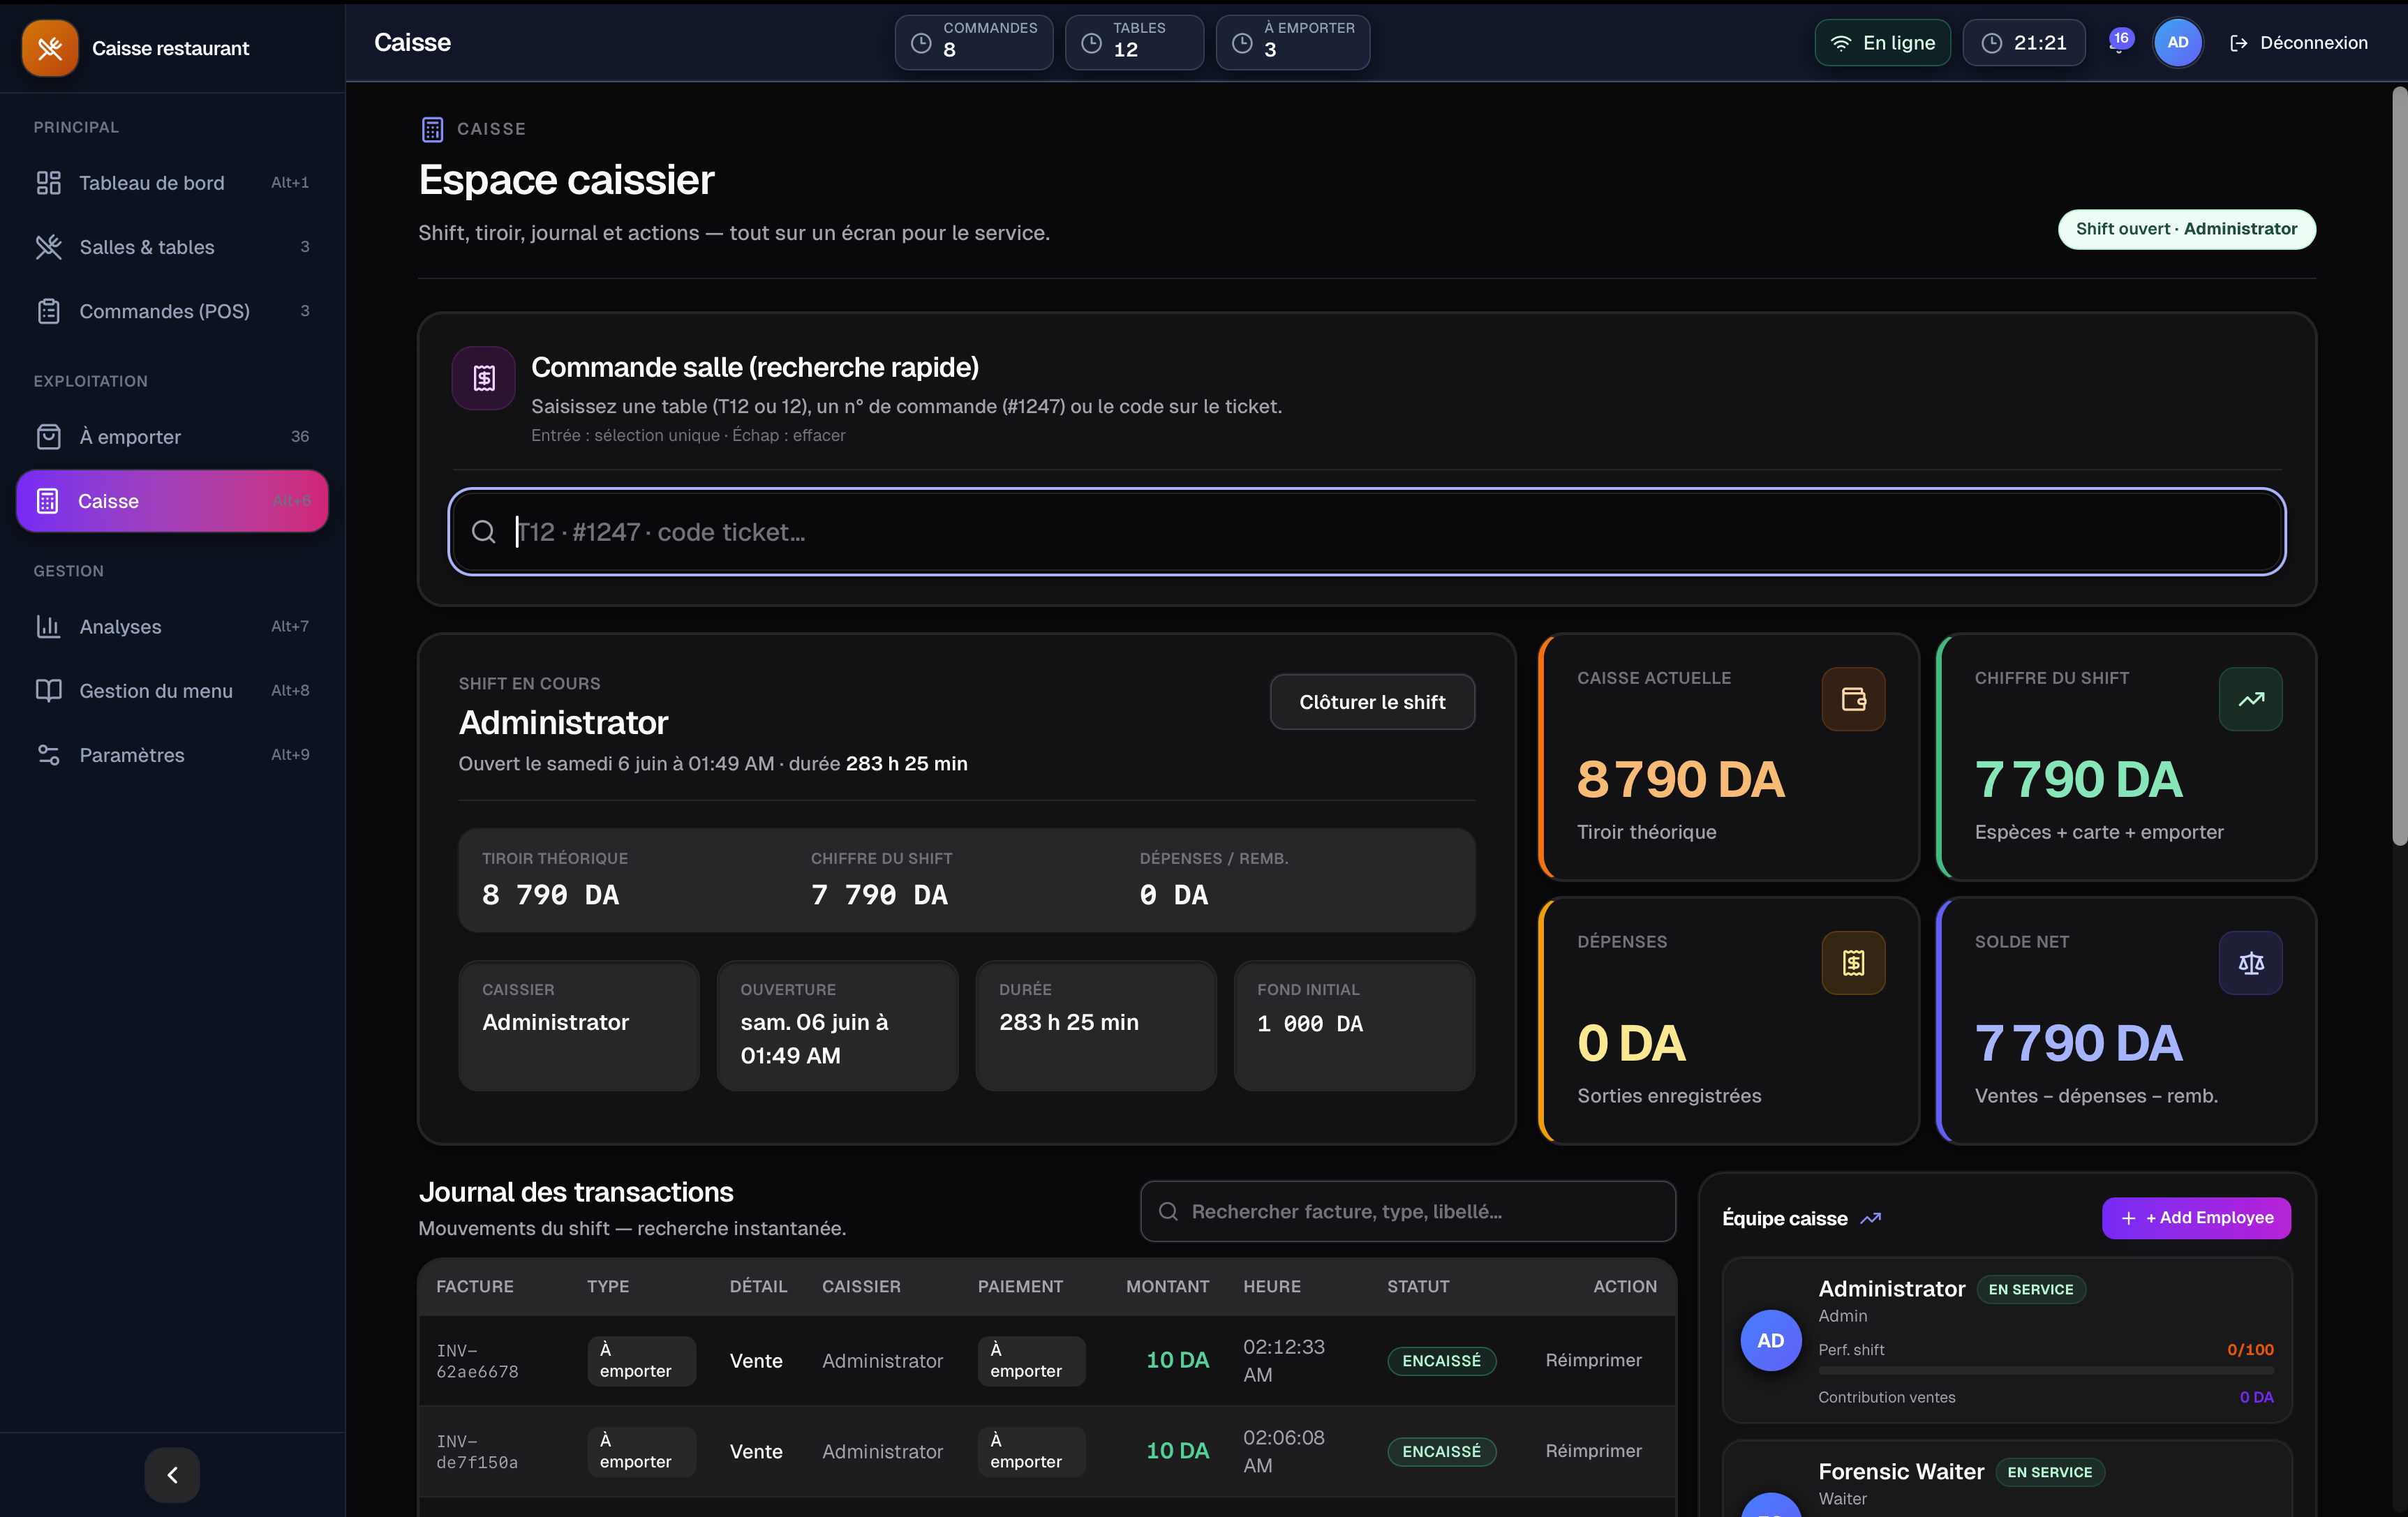The image size is (2408, 1517).
Task: Click the Durée 283 h 25 min tile
Action: pyautogui.click(x=1096, y=1026)
